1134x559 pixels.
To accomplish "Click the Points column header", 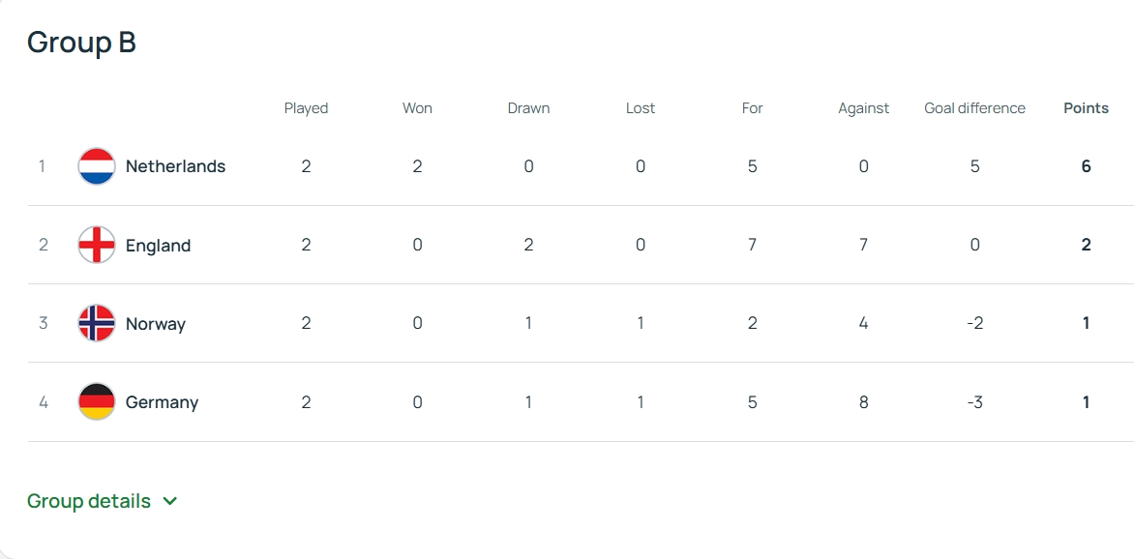I will tap(1086, 108).
